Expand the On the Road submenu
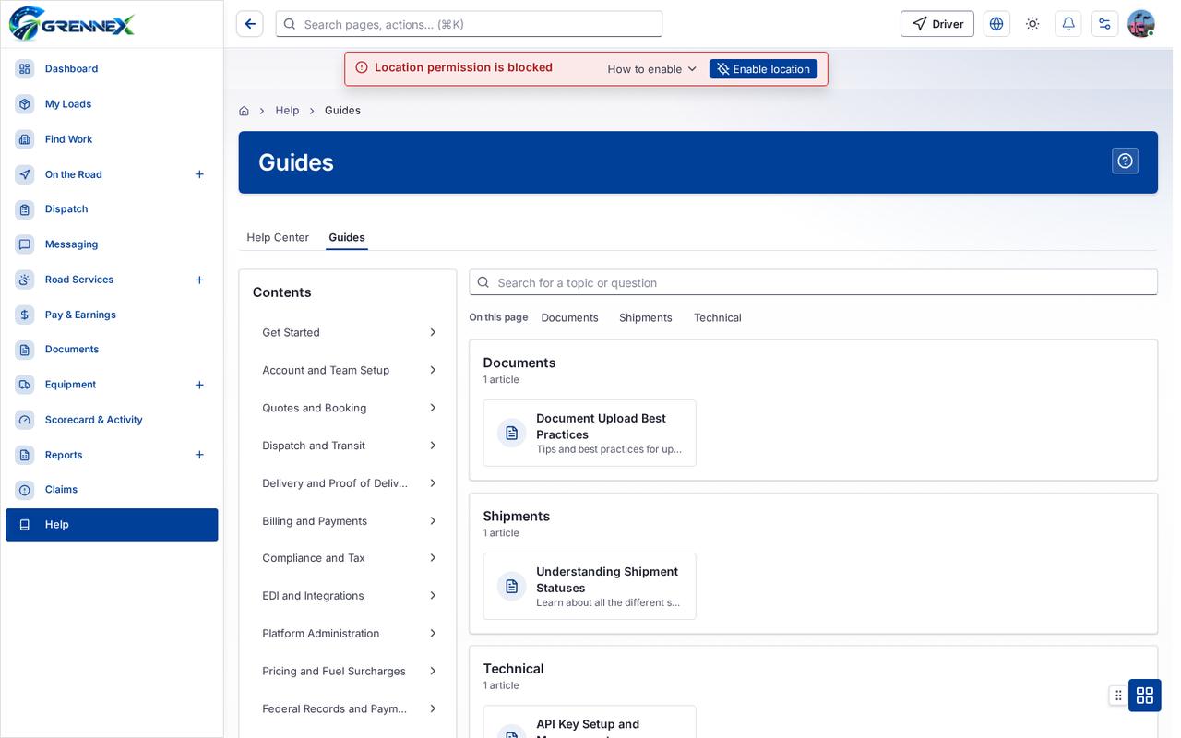The height and width of the screenshot is (738, 1181). coord(199,174)
